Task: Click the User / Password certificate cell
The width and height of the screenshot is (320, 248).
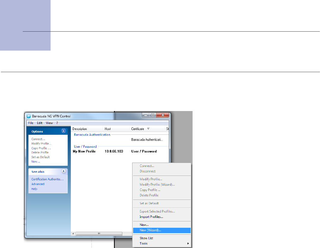Action: tap(144, 151)
